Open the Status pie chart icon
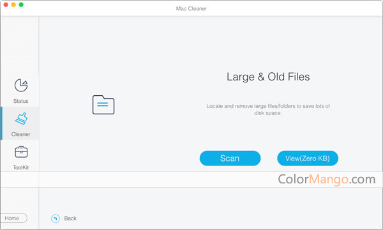This screenshot has width=383, height=230. coord(21,85)
